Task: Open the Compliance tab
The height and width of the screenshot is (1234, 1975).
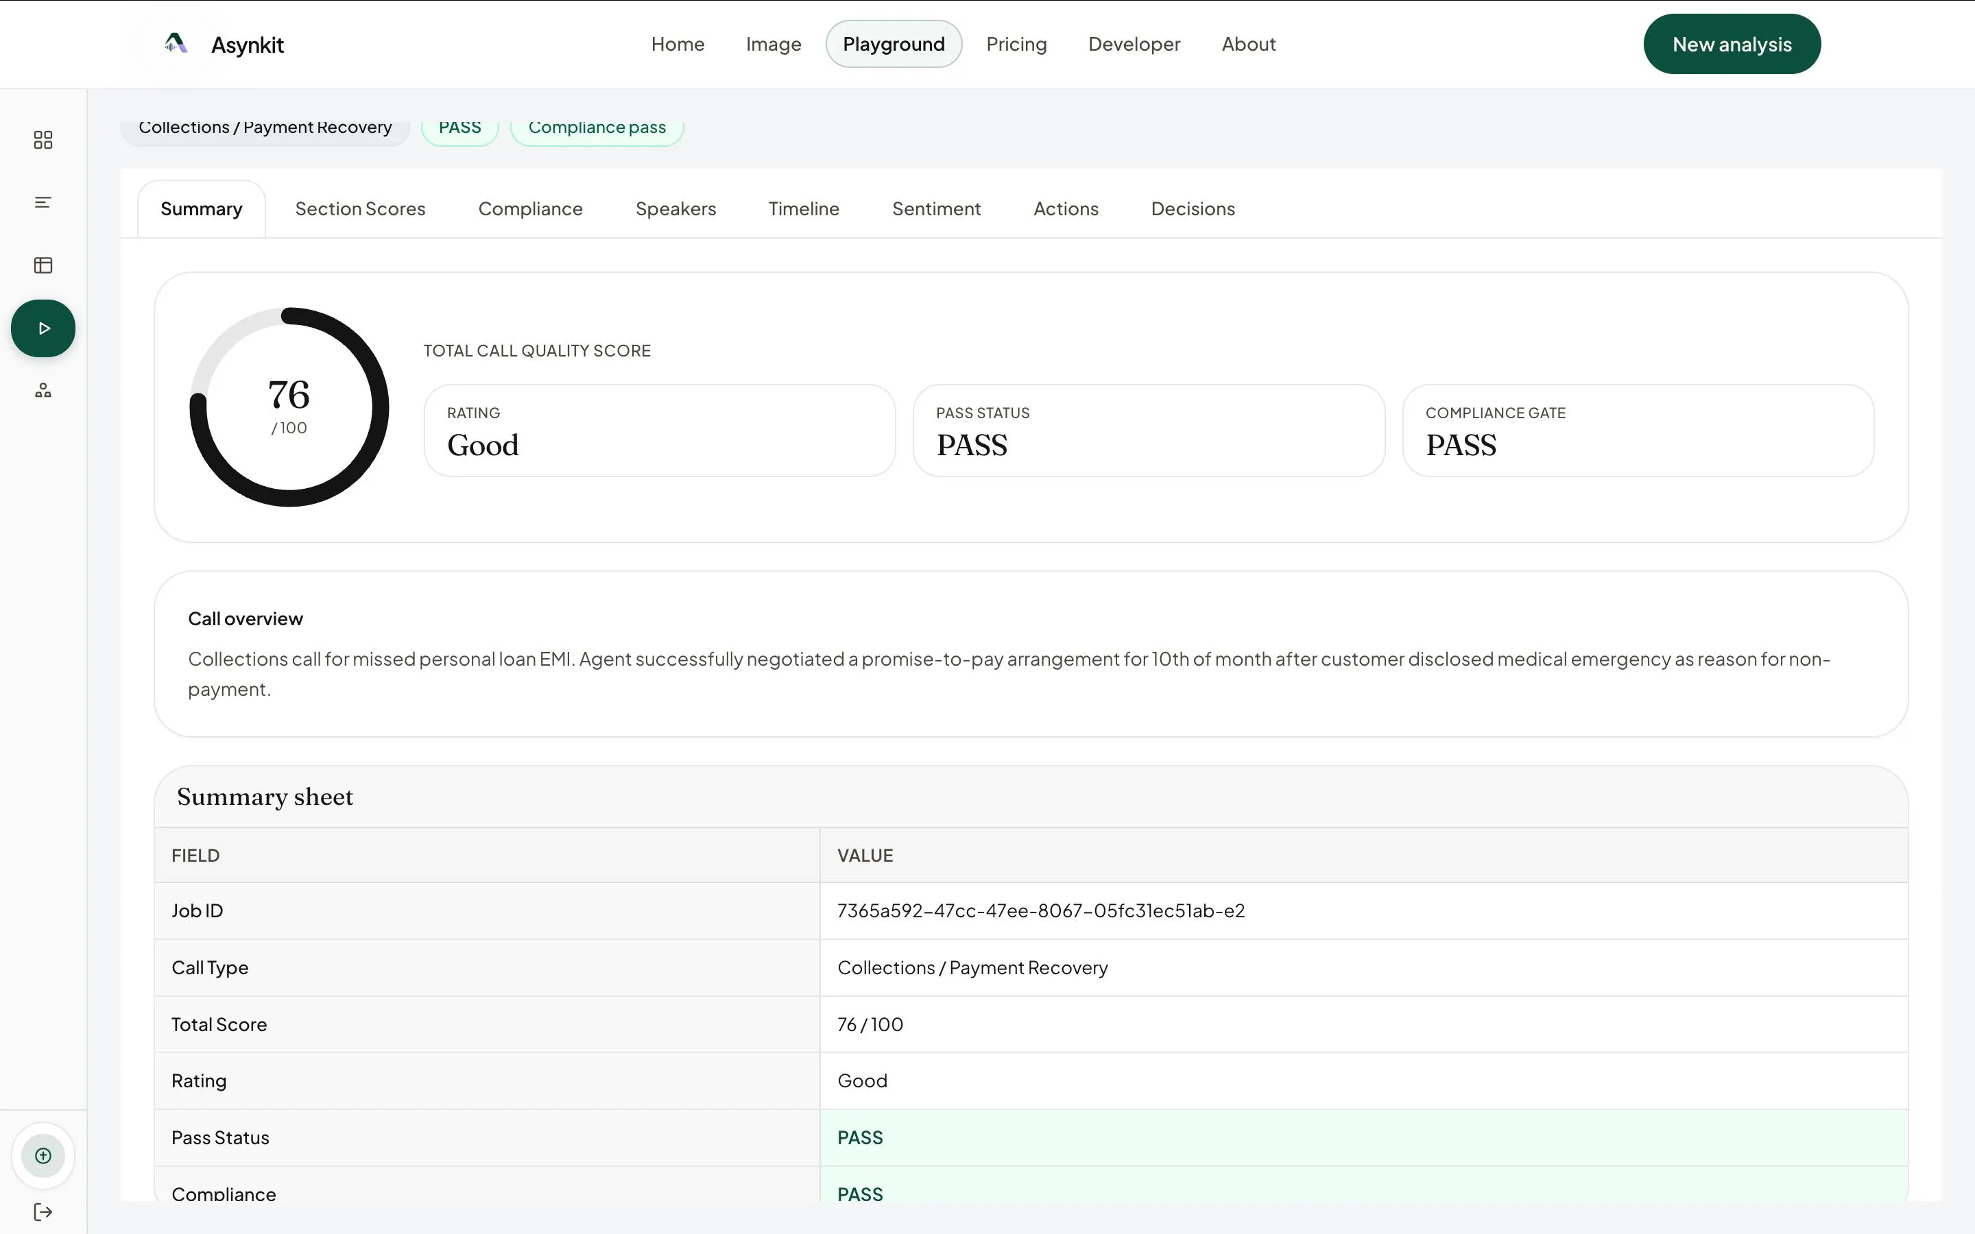Action: coord(531,209)
